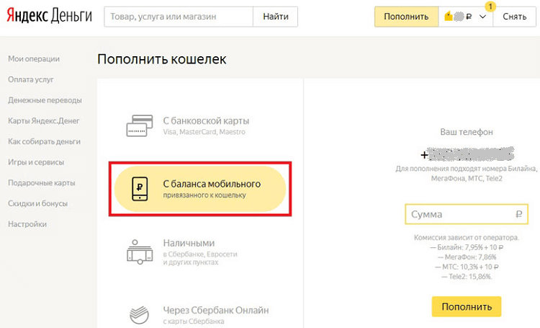Click the Билайн: 7,95% + 10 ₽ commission line
This screenshot has height=328, width=540.
pos(467,247)
